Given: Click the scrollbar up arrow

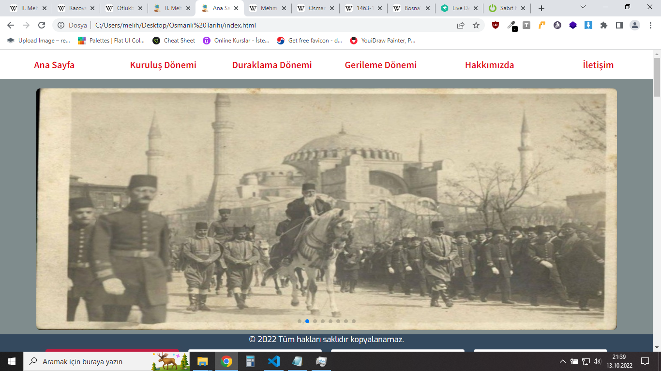Looking at the screenshot, I should click(x=657, y=54).
